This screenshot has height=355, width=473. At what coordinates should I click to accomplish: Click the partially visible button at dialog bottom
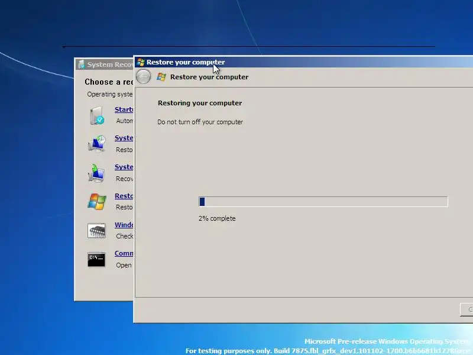(x=466, y=309)
